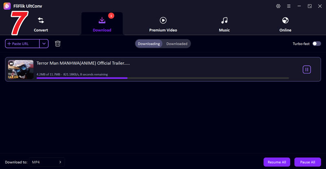
Task: Click the Paste URL button
Action: click(22, 43)
